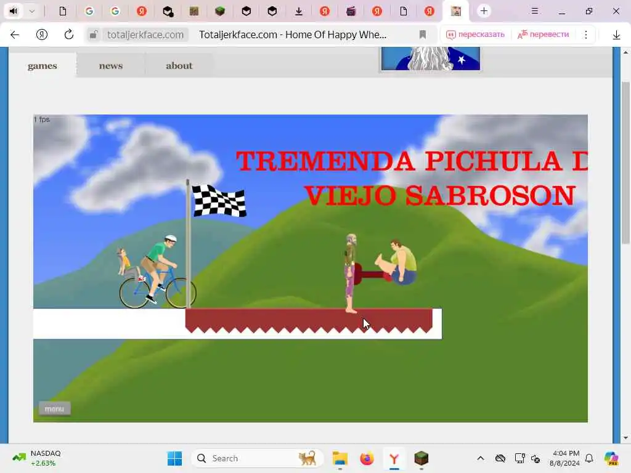Open the news section tab
Image resolution: width=631 pixels, height=473 pixels.
coord(111,65)
